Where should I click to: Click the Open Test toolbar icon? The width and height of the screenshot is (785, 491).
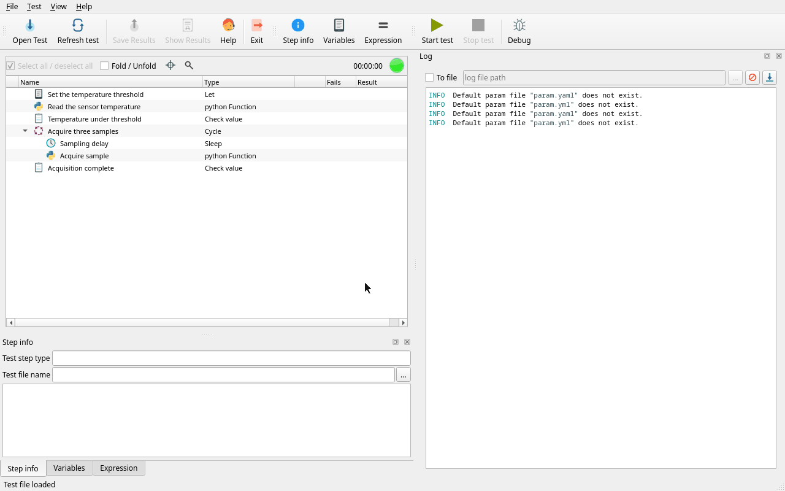pyautogui.click(x=29, y=25)
